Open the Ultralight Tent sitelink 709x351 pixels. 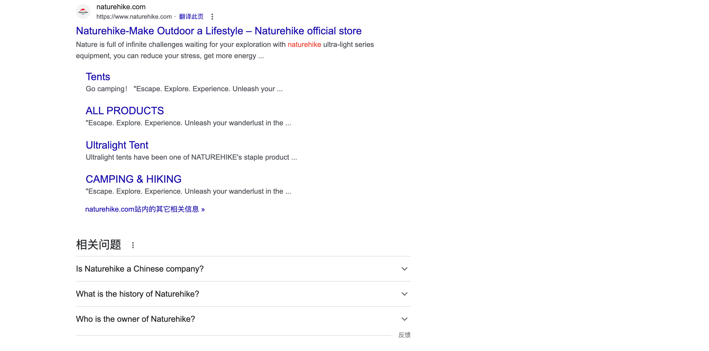point(117,145)
